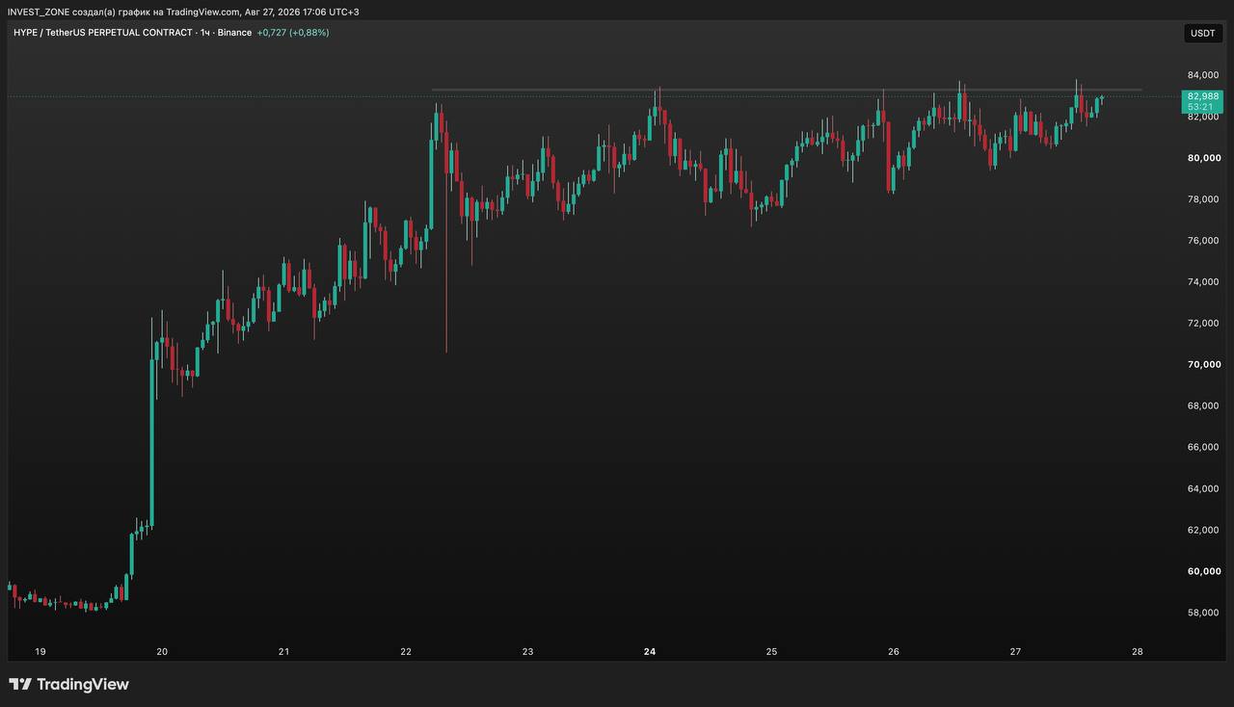Click date 22 on the time axis
The height and width of the screenshot is (707, 1234).
point(406,652)
